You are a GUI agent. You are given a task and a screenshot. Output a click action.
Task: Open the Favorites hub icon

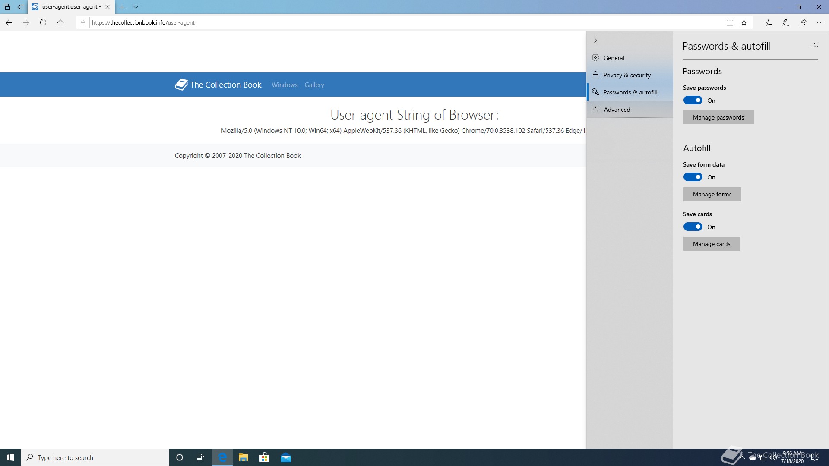[x=769, y=22]
